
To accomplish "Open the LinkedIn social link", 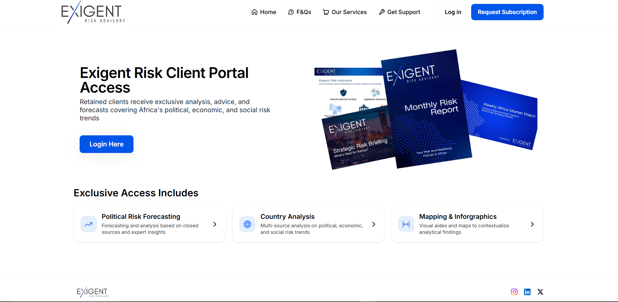I will click(527, 292).
